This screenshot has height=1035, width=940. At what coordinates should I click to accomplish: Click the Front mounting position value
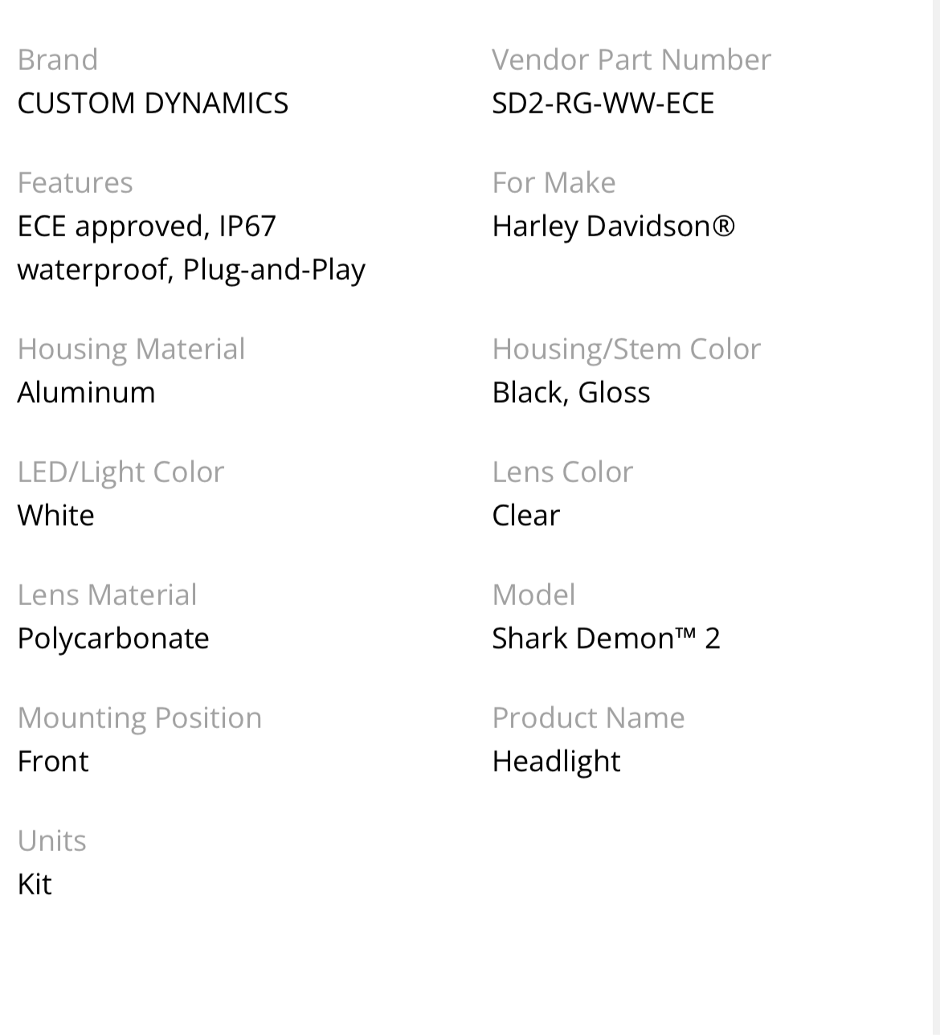[x=53, y=761]
